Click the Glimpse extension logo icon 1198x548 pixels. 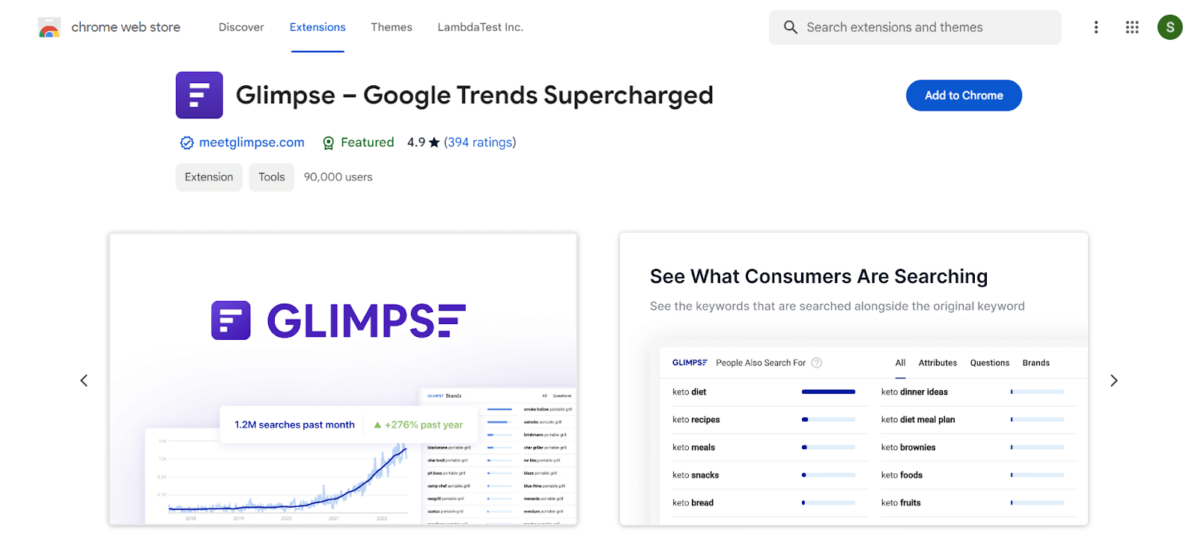pyautogui.click(x=199, y=95)
